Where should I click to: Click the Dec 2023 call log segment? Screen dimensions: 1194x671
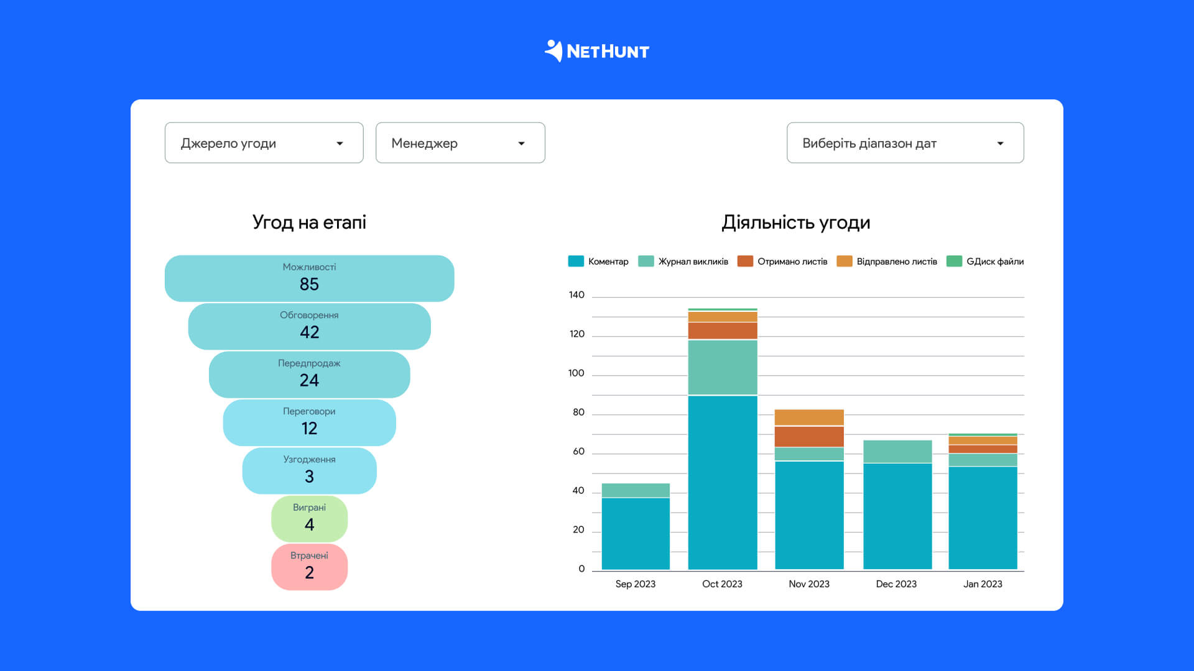897,452
